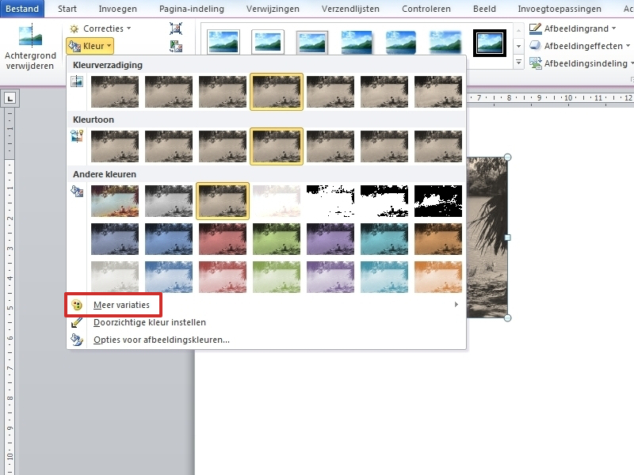The image size is (634, 475).
Task: Open the Correcties dropdown
Action: pyautogui.click(x=101, y=28)
